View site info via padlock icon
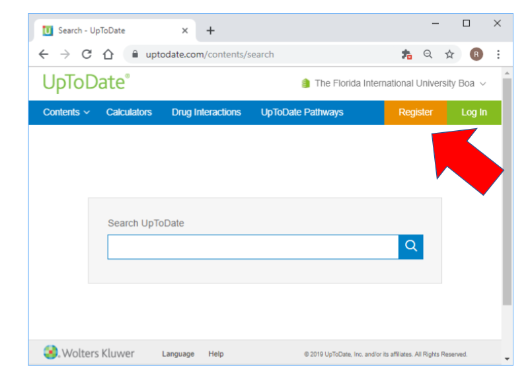Viewport: 528px width, 372px height. coord(135,54)
